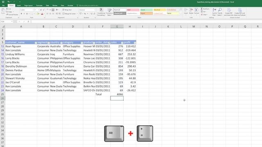Click the Copy command
The image size is (262, 147).
pos(9,12)
